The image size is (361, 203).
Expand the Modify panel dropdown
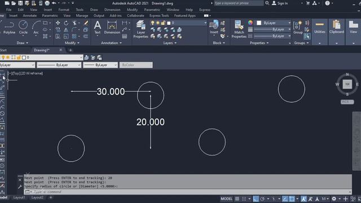[72, 43]
